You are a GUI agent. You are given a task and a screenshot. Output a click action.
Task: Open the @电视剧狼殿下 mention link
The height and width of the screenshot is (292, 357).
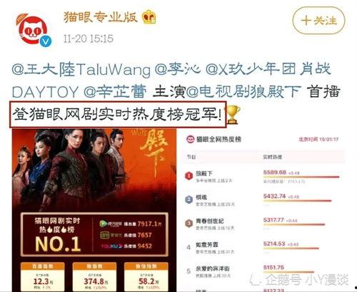[x=243, y=92]
